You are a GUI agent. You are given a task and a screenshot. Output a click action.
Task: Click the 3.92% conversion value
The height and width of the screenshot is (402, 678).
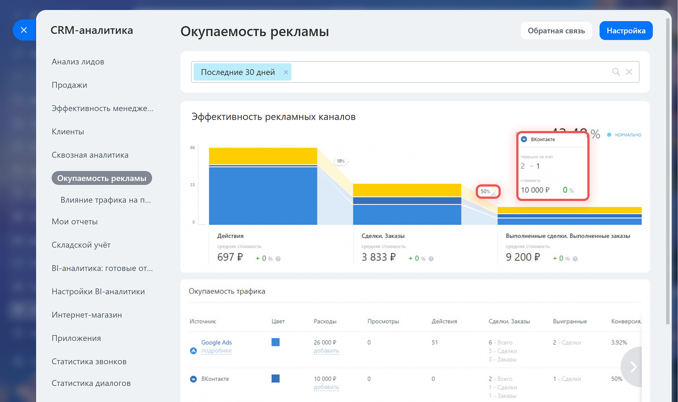point(619,342)
